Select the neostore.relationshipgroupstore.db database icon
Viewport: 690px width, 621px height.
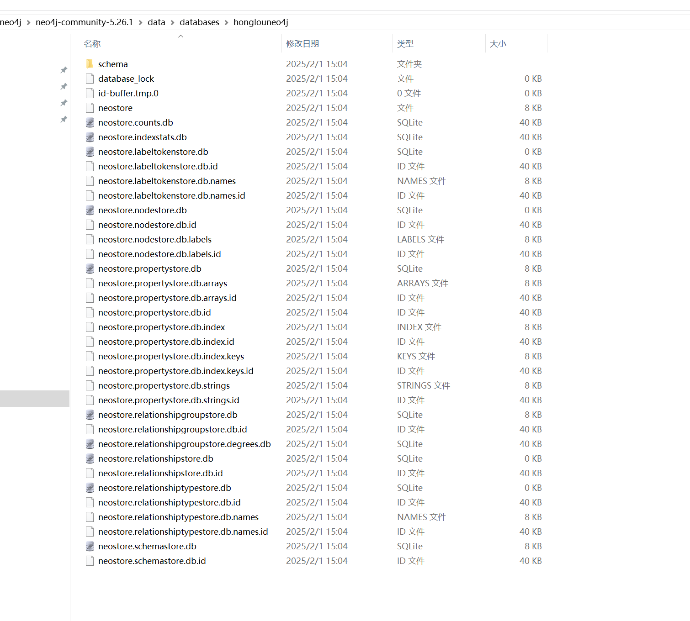[x=90, y=415]
